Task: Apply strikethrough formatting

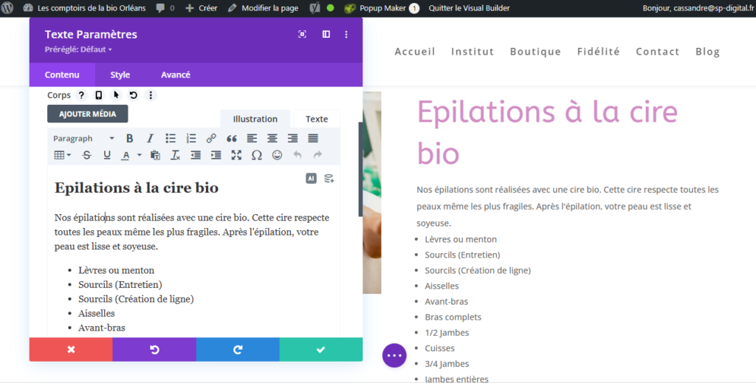Action: [x=87, y=155]
